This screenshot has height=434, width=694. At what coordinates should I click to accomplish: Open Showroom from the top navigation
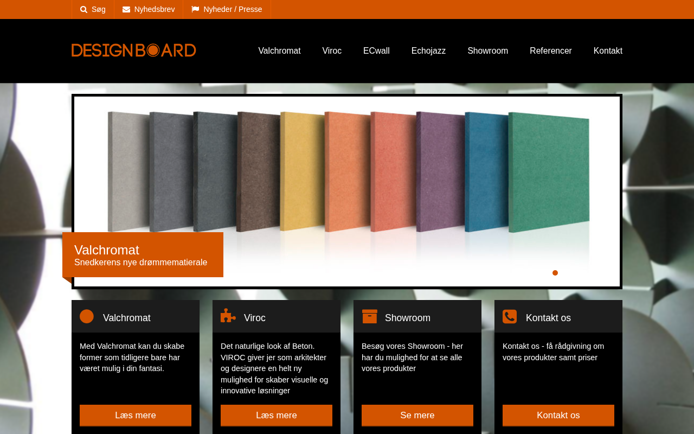tap(487, 51)
